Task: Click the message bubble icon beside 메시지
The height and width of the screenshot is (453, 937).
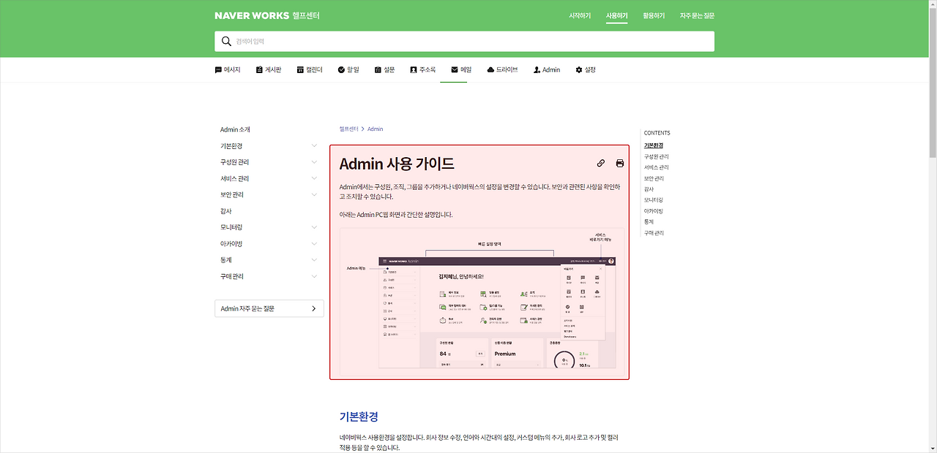Action: [x=218, y=70]
